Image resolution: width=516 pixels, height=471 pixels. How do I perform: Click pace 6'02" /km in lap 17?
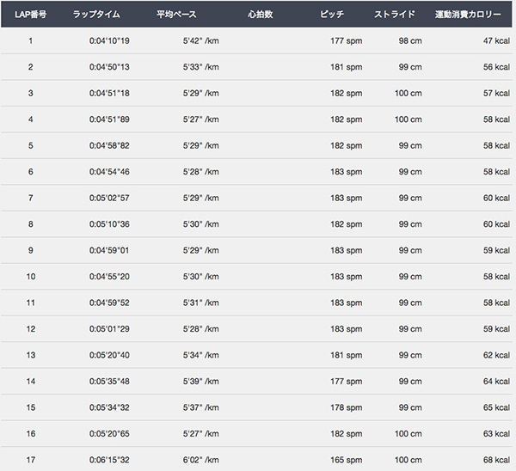[200, 460]
